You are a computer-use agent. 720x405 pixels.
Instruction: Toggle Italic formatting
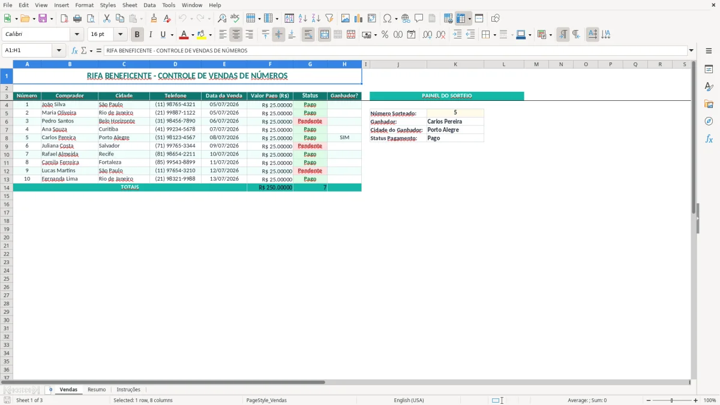click(150, 35)
